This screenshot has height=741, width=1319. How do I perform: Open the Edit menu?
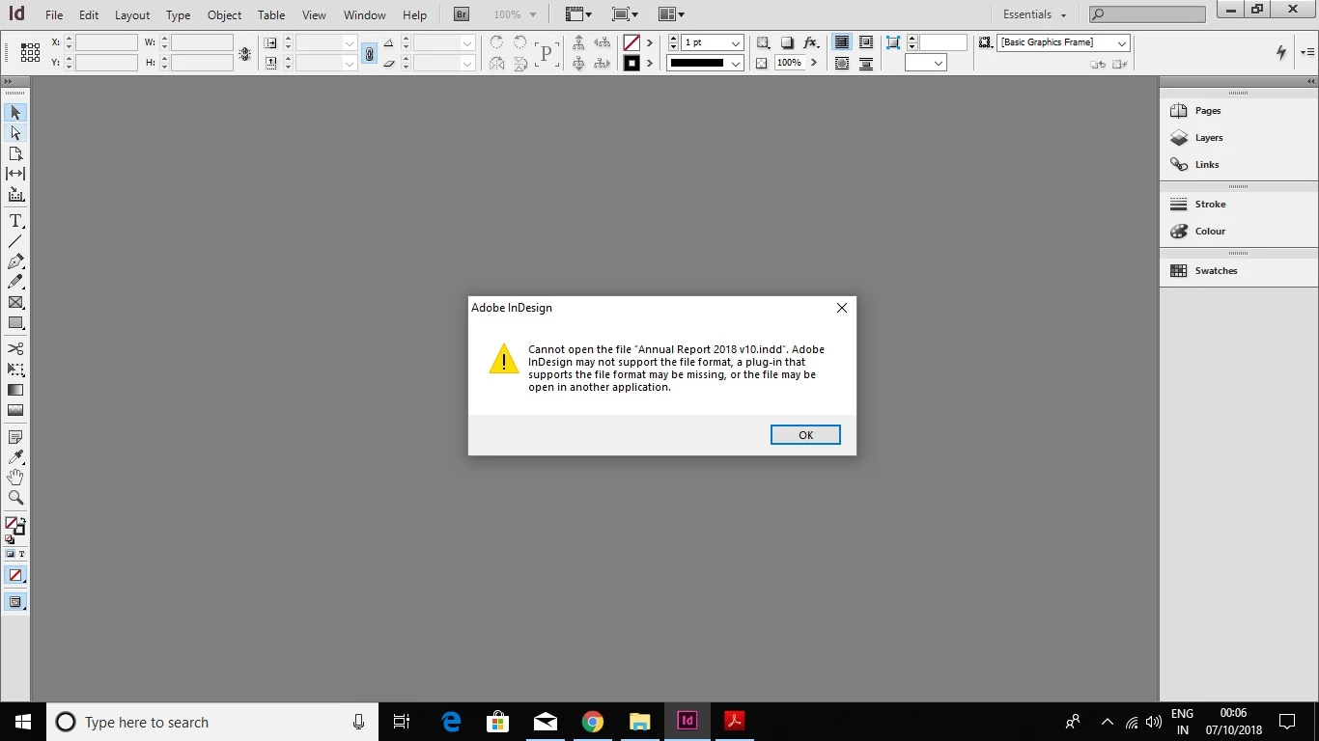[89, 15]
